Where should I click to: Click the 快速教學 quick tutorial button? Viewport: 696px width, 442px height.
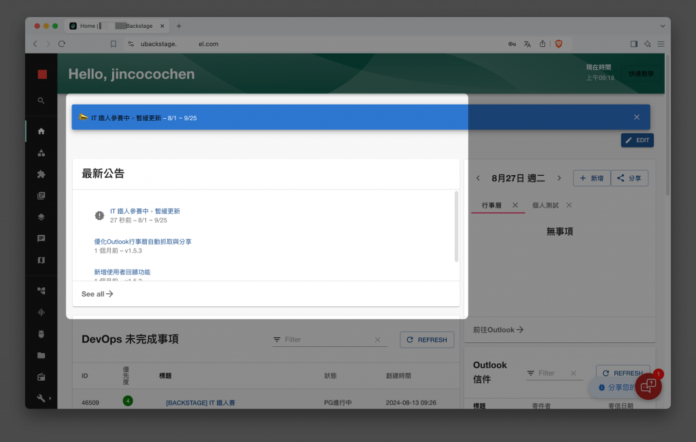[x=640, y=74]
